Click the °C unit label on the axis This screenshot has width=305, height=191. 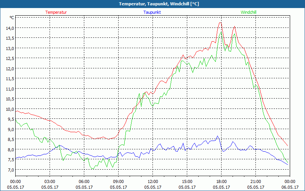click(x=12, y=18)
